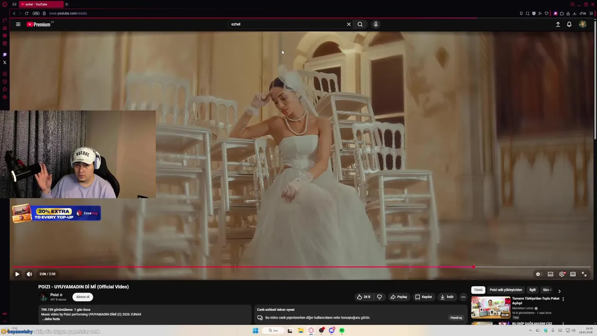Image resolution: width=597 pixels, height=336 pixels.
Task: Open Poizi channel avatar
Action: (x=43, y=297)
